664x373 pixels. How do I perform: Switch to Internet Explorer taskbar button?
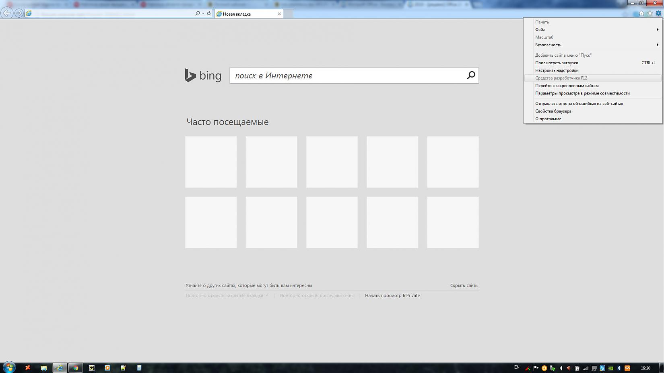[60, 368]
